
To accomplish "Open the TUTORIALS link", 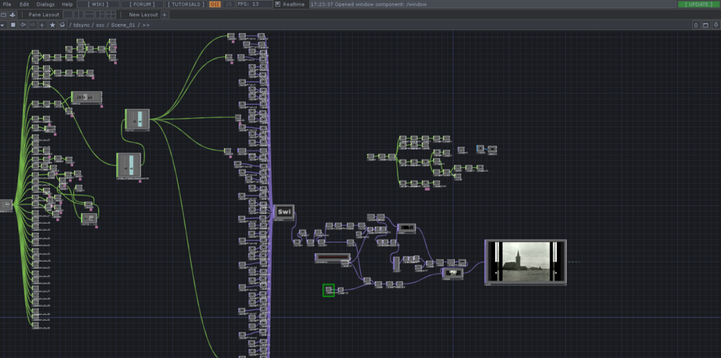I will click(x=187, y=4).
